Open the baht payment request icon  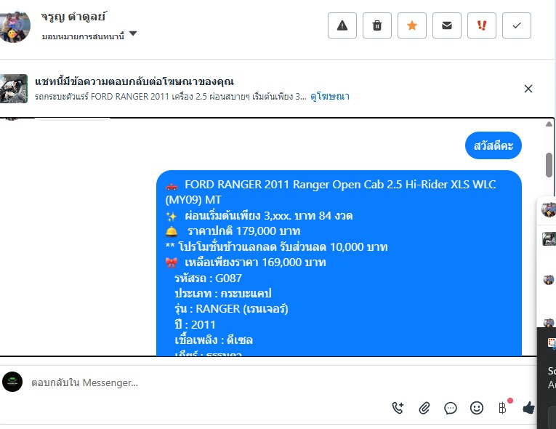point(502,408)
